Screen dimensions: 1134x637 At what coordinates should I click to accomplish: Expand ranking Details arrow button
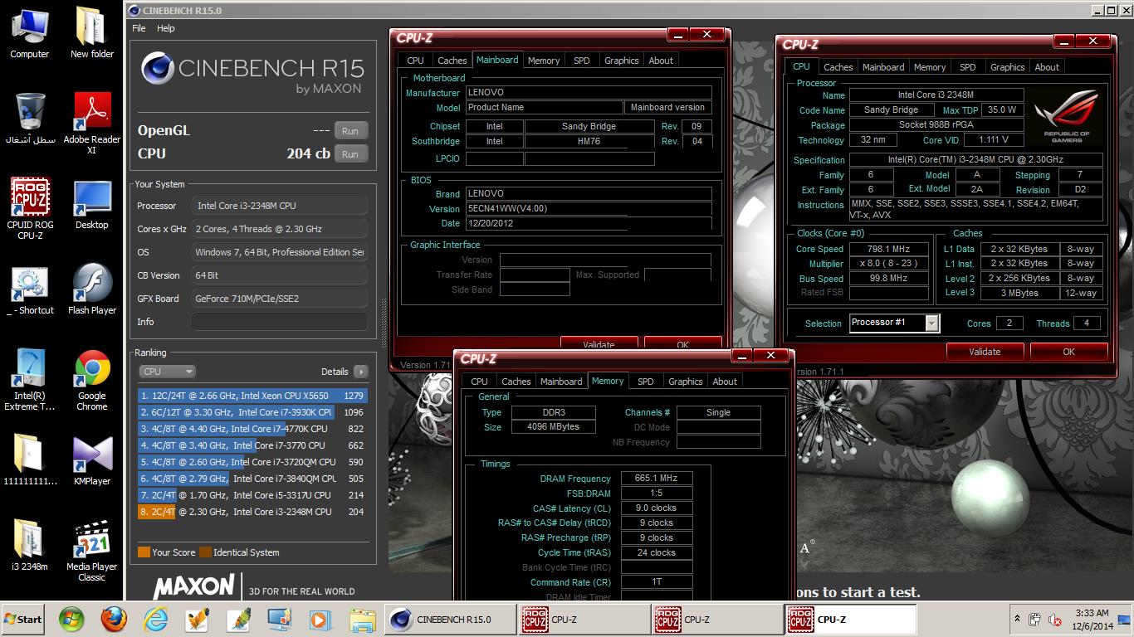tap(360, 372)
